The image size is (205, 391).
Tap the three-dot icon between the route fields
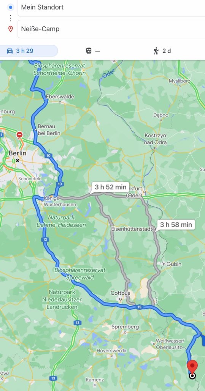click(10, 18)
